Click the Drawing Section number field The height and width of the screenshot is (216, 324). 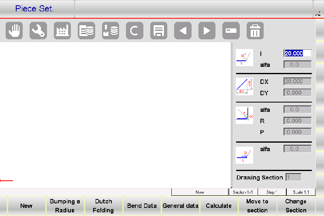point(294,178)
